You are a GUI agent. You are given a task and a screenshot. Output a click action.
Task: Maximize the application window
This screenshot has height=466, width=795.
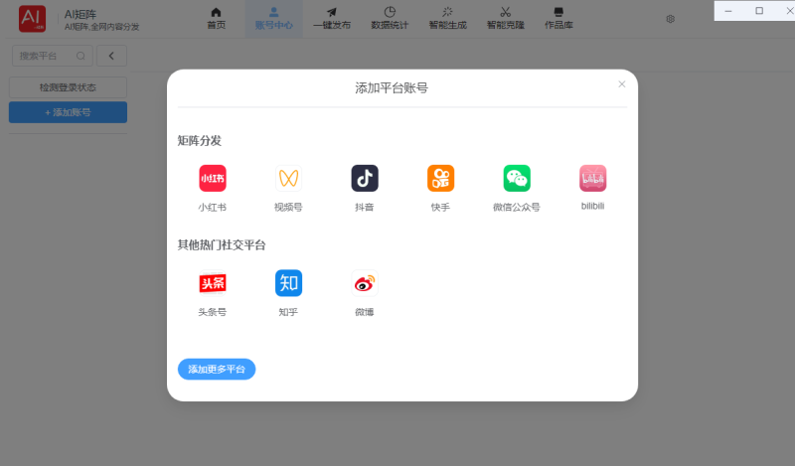(x=759, y=11)
